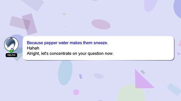
Task: Click the green online status dot
Action: [x=11, y=51]
